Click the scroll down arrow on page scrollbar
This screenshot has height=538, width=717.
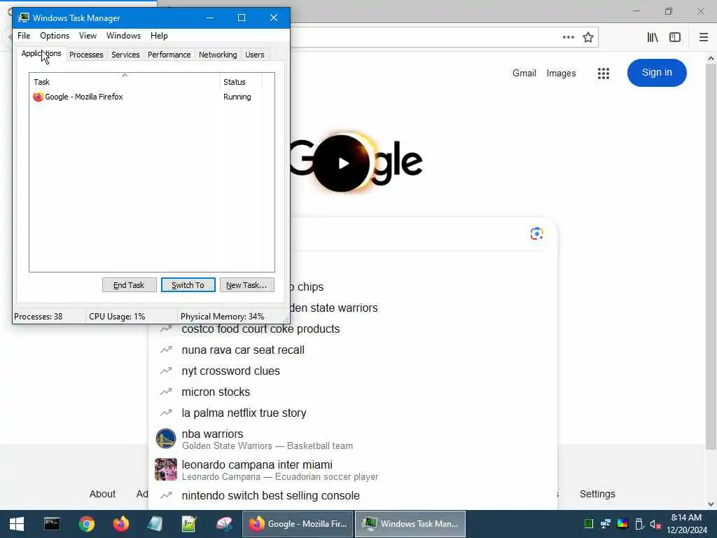coord(711,504)
